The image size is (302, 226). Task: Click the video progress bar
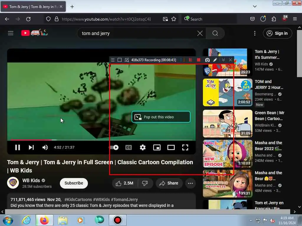[101, 140]
